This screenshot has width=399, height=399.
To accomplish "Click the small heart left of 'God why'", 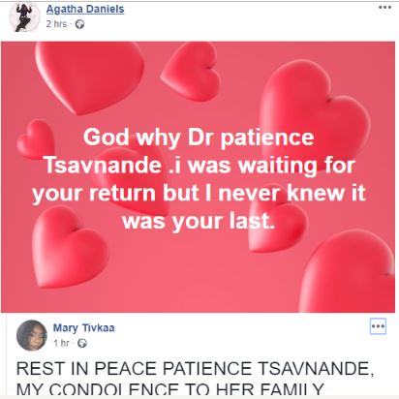I will point(36,139).
